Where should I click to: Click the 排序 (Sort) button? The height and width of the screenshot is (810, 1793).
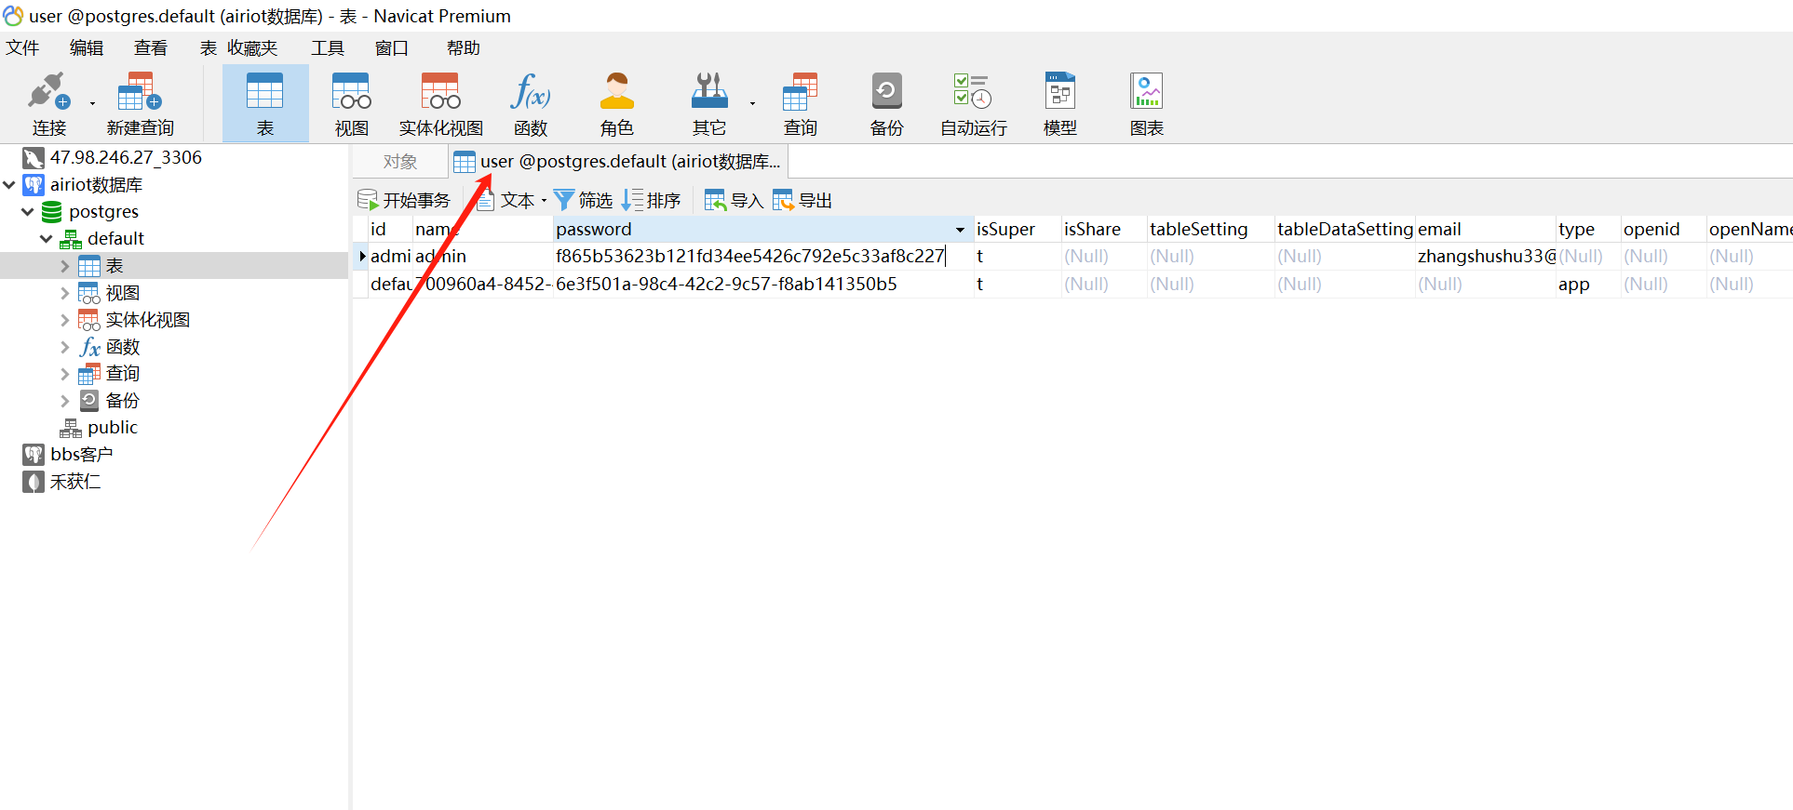[652, 200]
